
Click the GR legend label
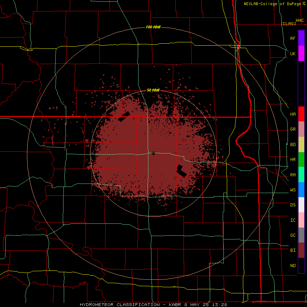(x=293, y=129)
